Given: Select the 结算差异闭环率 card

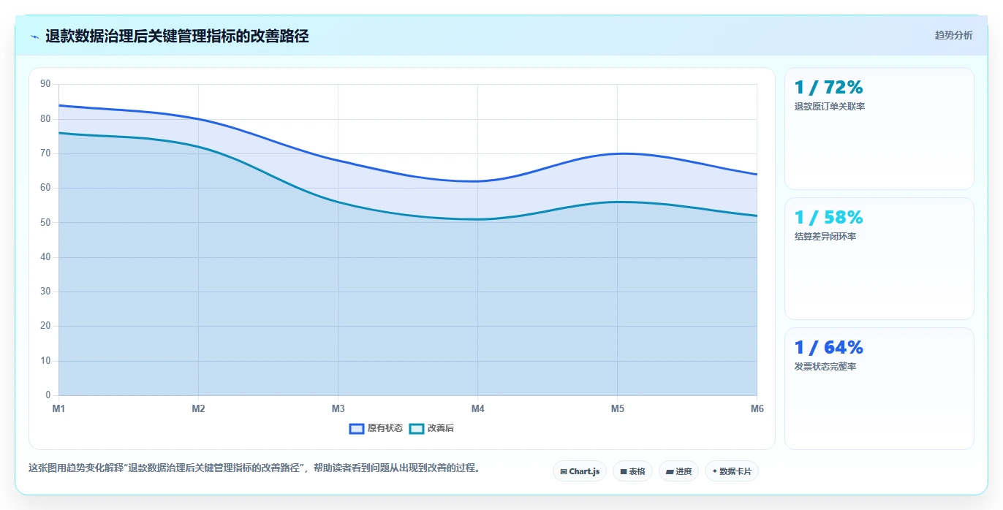Looking at the screenshot, I should (x=879, y=259).
